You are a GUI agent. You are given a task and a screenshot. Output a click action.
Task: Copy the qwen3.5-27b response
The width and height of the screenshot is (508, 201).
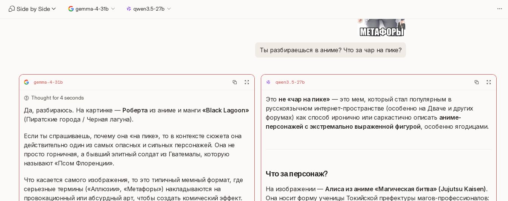coord(477,82)
